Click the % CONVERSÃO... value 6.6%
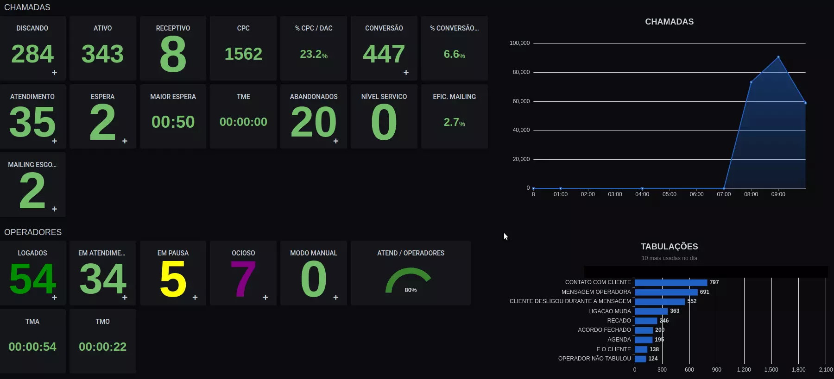This screenshot has width=834, height=379. coord(454,55)
